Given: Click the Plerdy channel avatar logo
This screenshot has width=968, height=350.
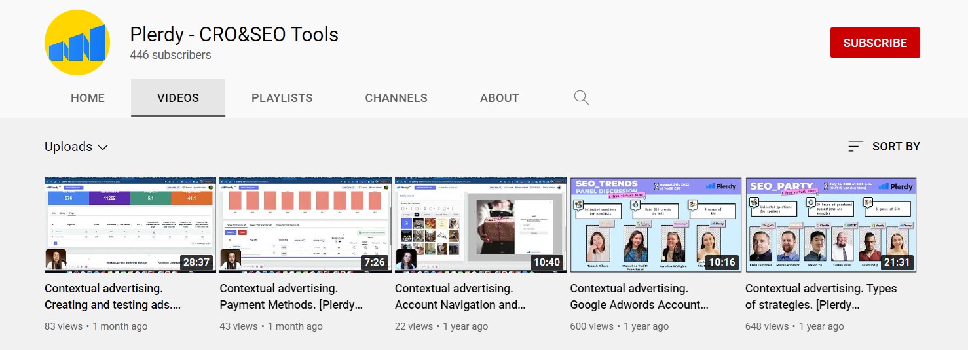Looking at the screenshot, I should [77, 43].
